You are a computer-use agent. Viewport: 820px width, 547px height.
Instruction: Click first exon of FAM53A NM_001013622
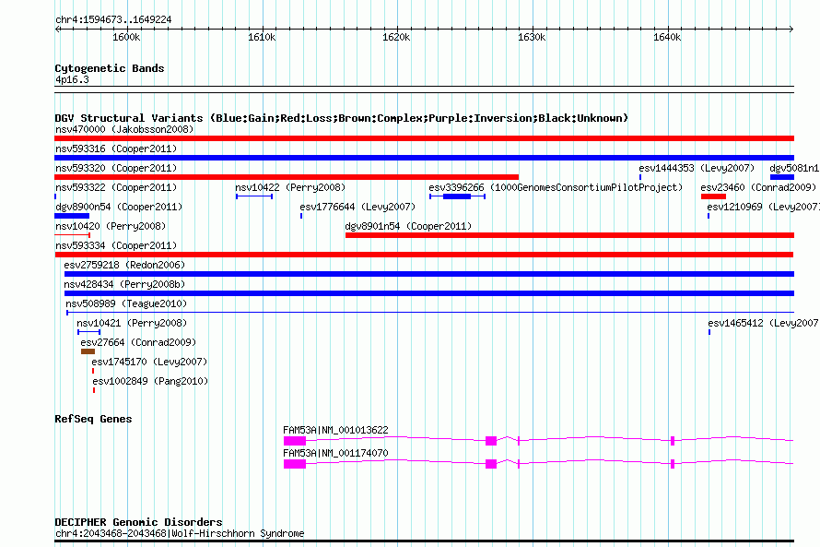[295, 441]
